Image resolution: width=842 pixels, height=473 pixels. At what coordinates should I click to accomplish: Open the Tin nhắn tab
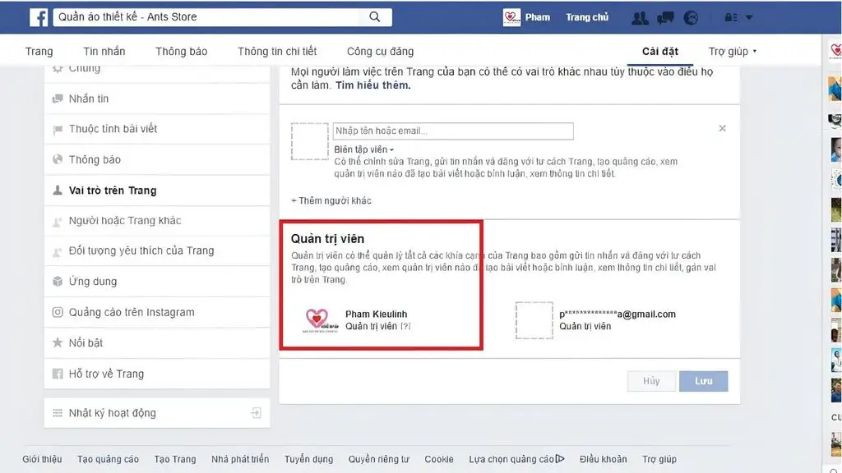[104, 52]
